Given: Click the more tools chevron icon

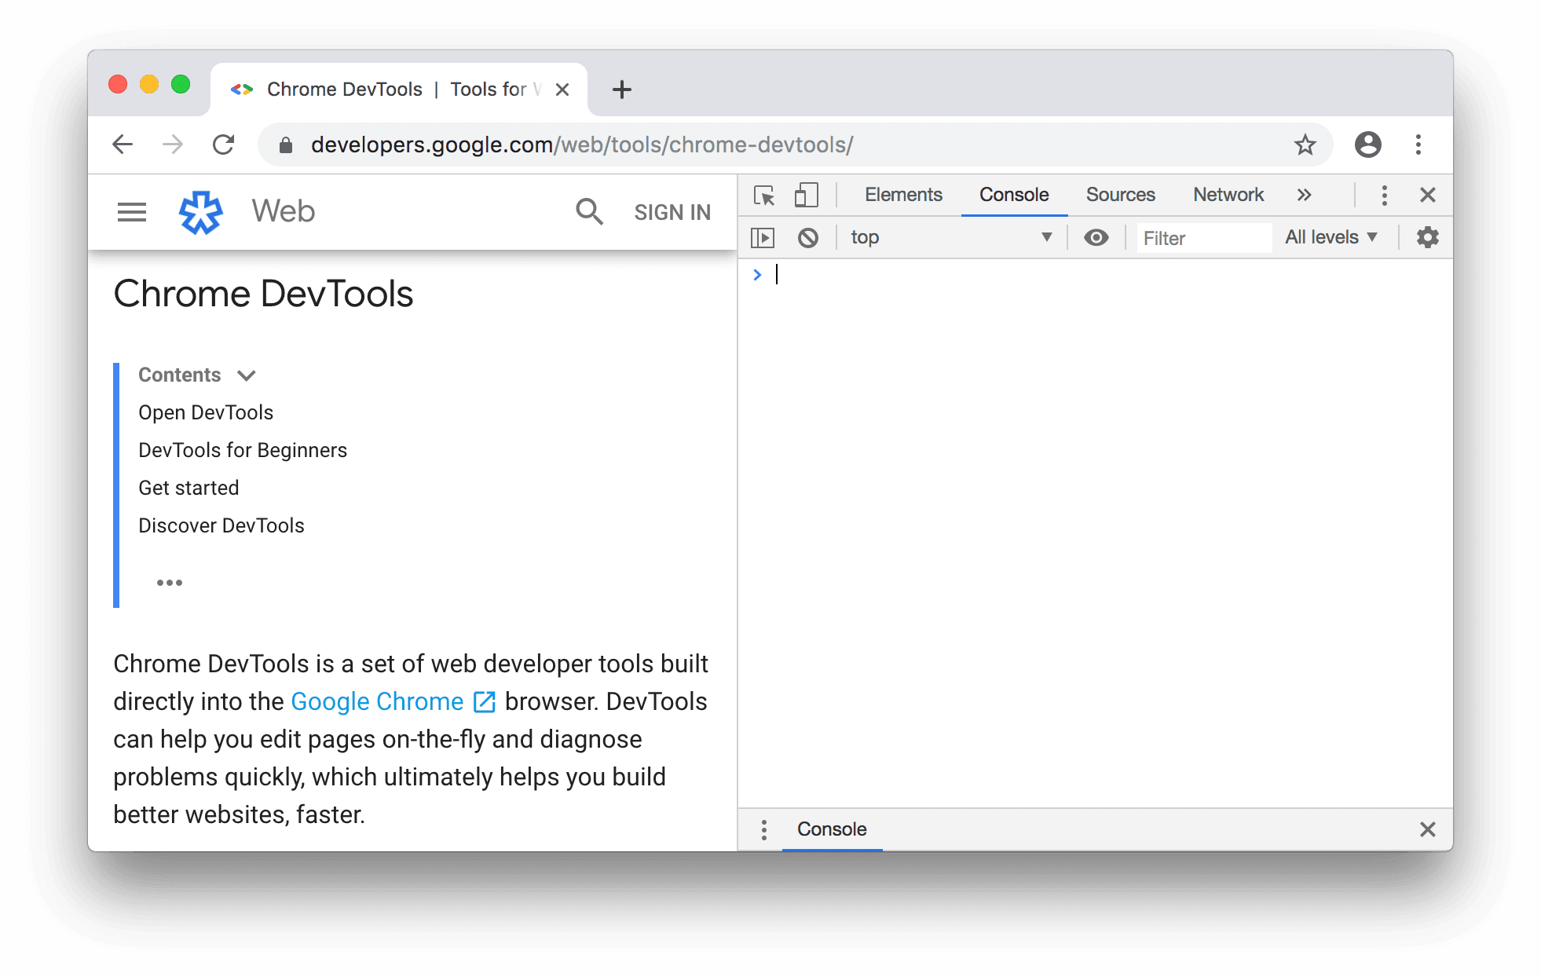Looking at the screenshot, I should point(1301,193).
